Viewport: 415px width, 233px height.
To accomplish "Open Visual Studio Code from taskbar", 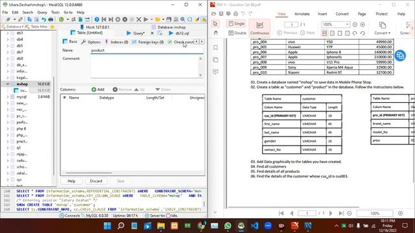I will (254, 226).
